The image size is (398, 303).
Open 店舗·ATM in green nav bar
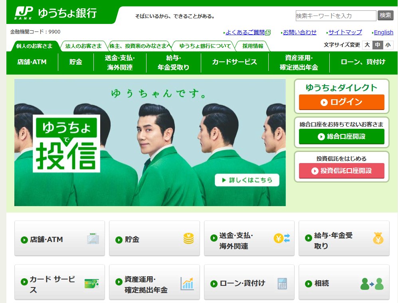(32, 62)
